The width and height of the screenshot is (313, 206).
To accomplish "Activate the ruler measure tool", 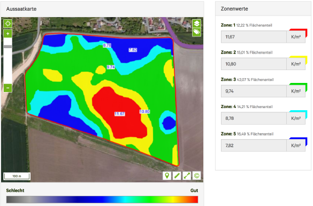I will click(177, 176).
